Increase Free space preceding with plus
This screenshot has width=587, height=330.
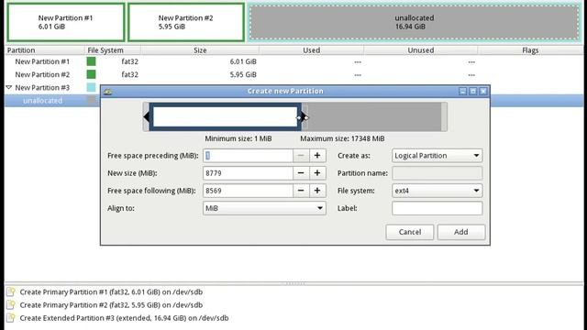[x=317, y=156]
